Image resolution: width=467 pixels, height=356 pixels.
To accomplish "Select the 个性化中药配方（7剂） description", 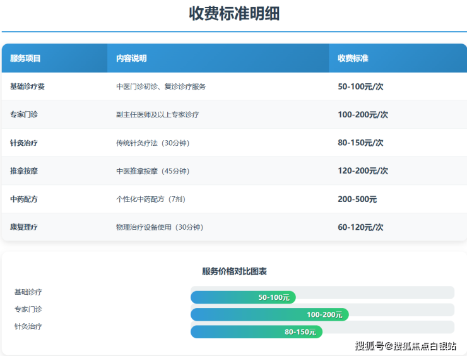I will [x=150, y=199].
